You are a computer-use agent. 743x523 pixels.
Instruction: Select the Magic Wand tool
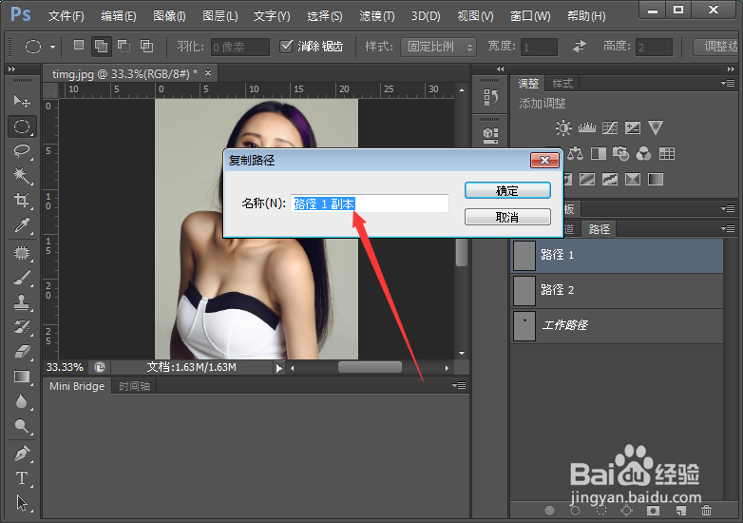(21, 176)
